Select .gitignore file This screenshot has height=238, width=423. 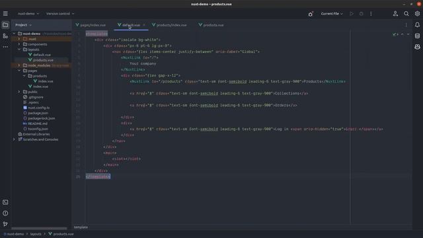(36, 97)
